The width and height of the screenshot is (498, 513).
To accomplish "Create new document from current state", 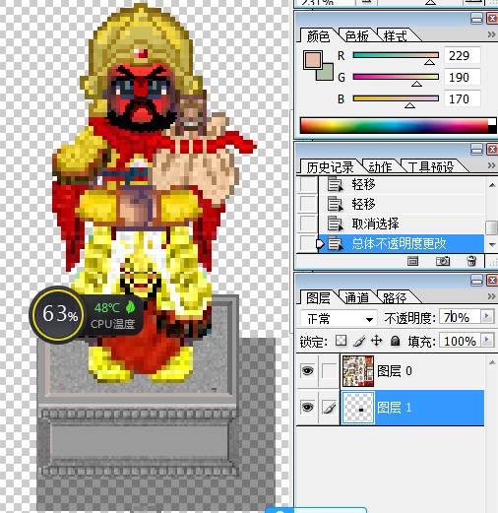I will [412, 261].
